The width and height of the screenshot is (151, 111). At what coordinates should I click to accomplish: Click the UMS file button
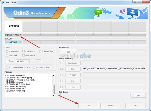click(73, 87)
